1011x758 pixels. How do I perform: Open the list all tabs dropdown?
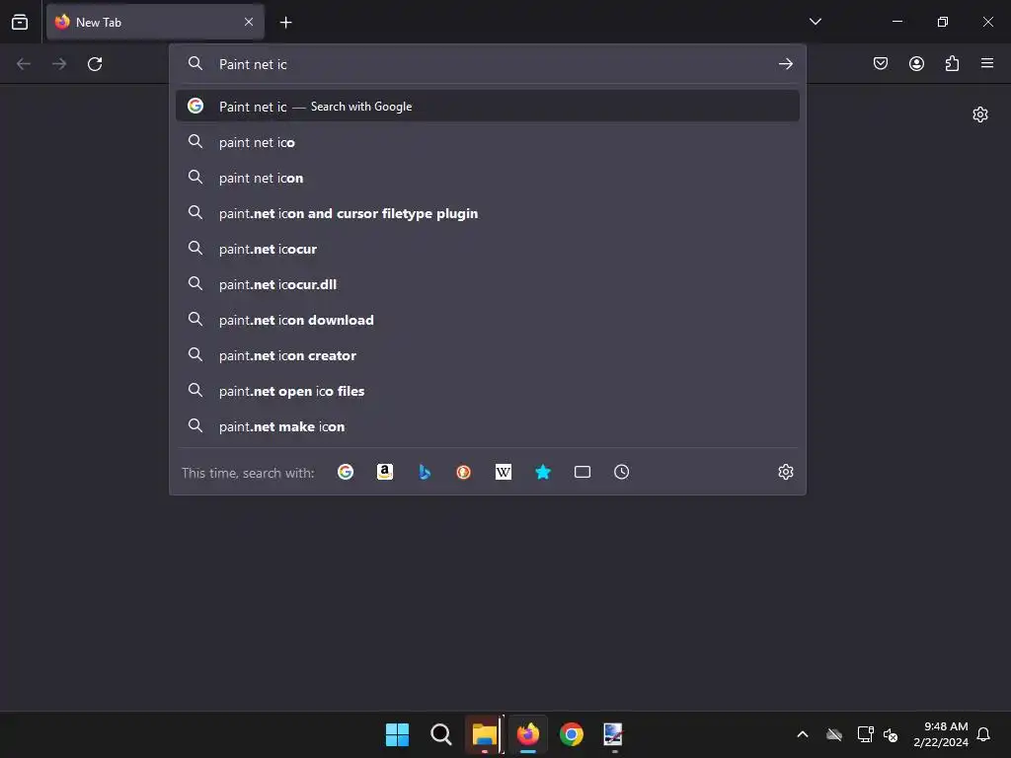(815, 22)
